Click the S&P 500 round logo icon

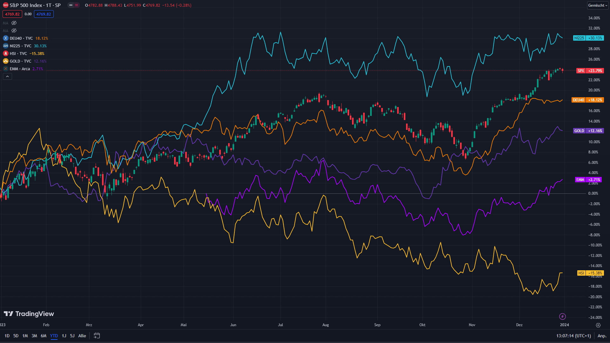coord(6,5)
